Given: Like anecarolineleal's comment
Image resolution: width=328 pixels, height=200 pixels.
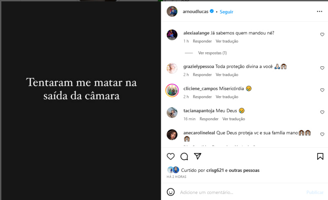Looking at the screenshot, I should 322,134.
